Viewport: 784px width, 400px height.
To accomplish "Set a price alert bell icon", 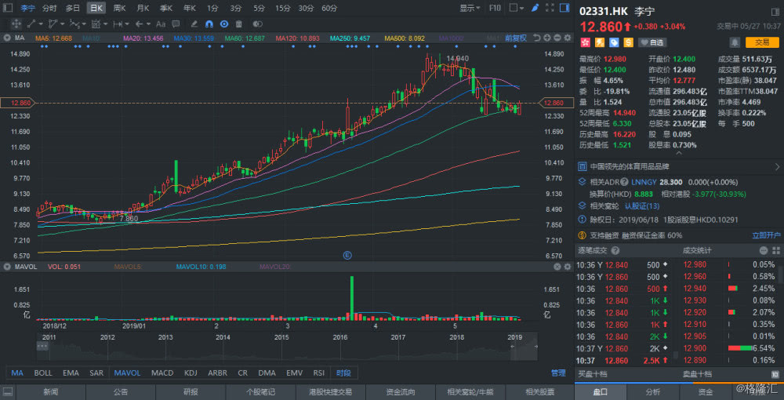I will (x=735, y=42).
